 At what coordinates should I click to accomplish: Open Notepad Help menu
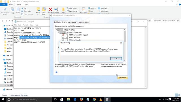tap(36, 25)
